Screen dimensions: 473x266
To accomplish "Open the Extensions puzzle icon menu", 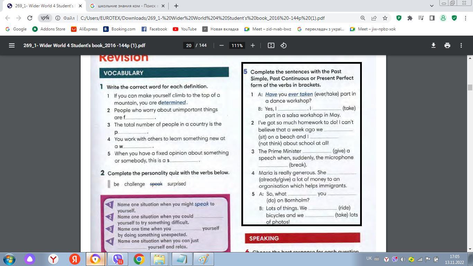I will tap(410, 18).
